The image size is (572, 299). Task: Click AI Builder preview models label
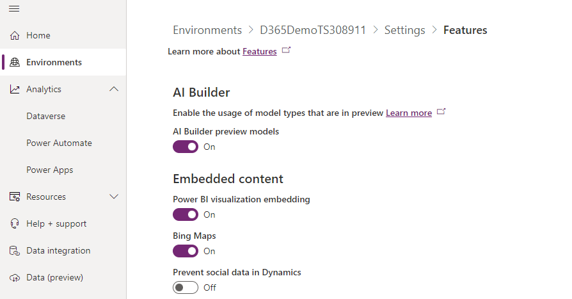tap(226, 131)
